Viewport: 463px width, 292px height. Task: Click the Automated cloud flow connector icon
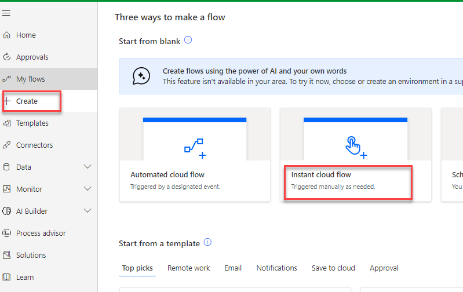tap(195, 148)
